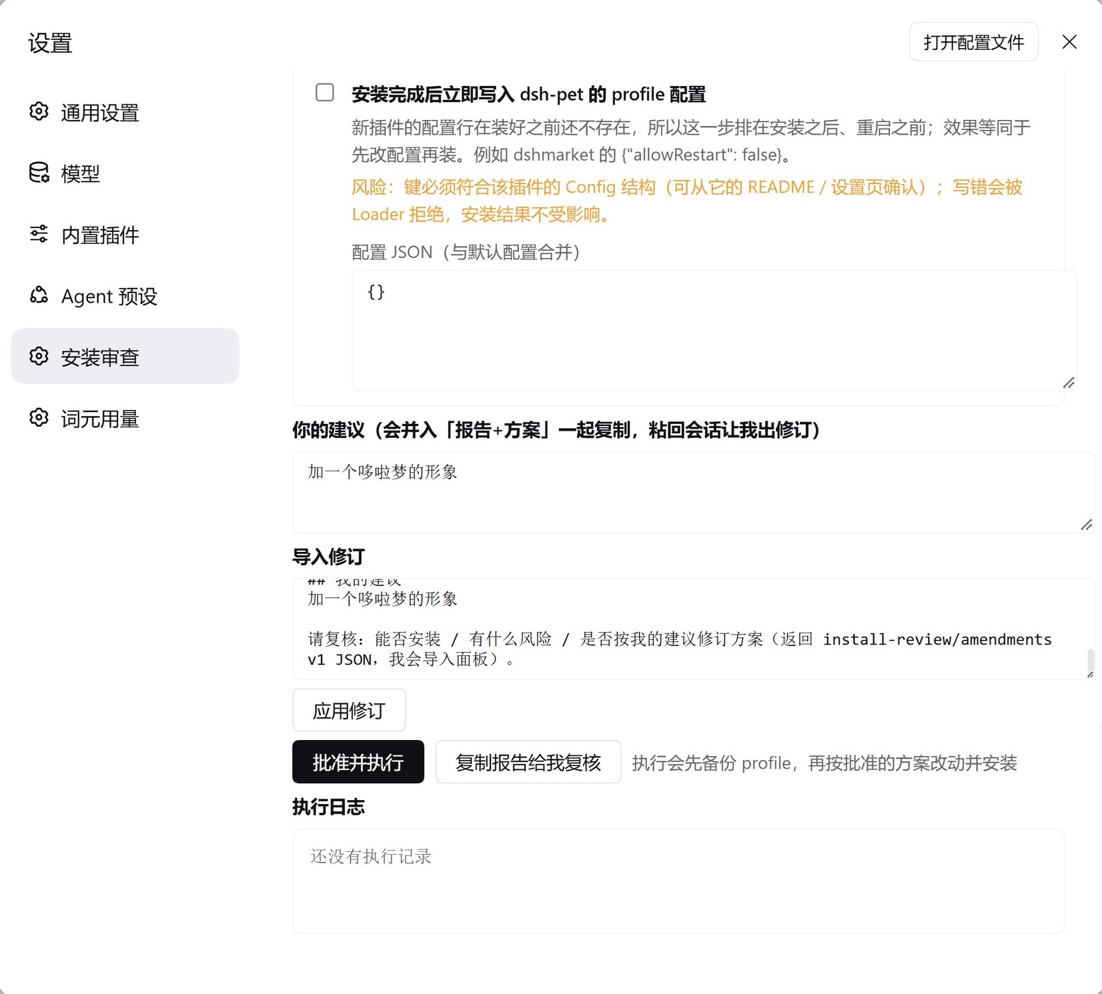Click the orange 风险 warning text
The image size is (1102, 994).
(687, 201)
